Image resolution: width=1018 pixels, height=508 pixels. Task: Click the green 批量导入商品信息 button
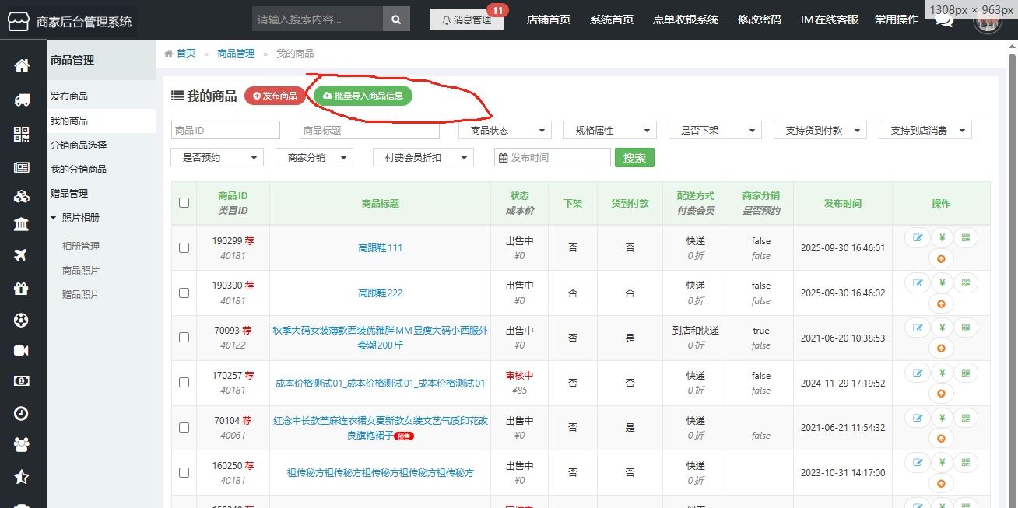363,96
